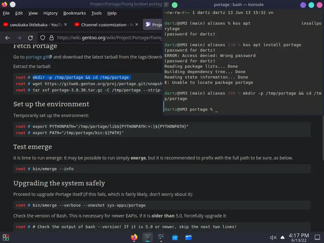The width and height of the screenshot is (324, 243).
Task: Close the Channel customization tab
Action: [x=137, y=24]
